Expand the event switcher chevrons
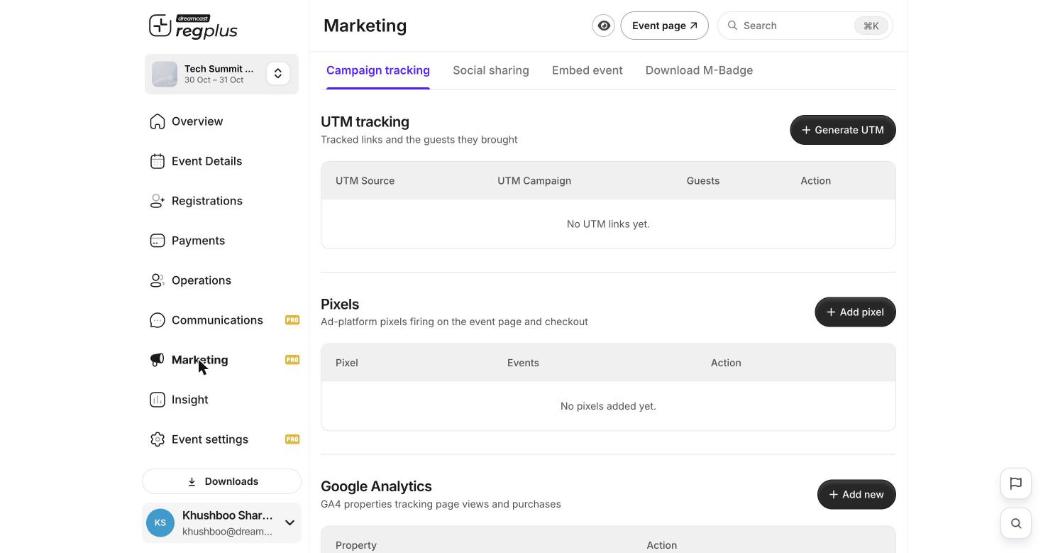Viewport: 1043px width, 553px height. point(278,74)
